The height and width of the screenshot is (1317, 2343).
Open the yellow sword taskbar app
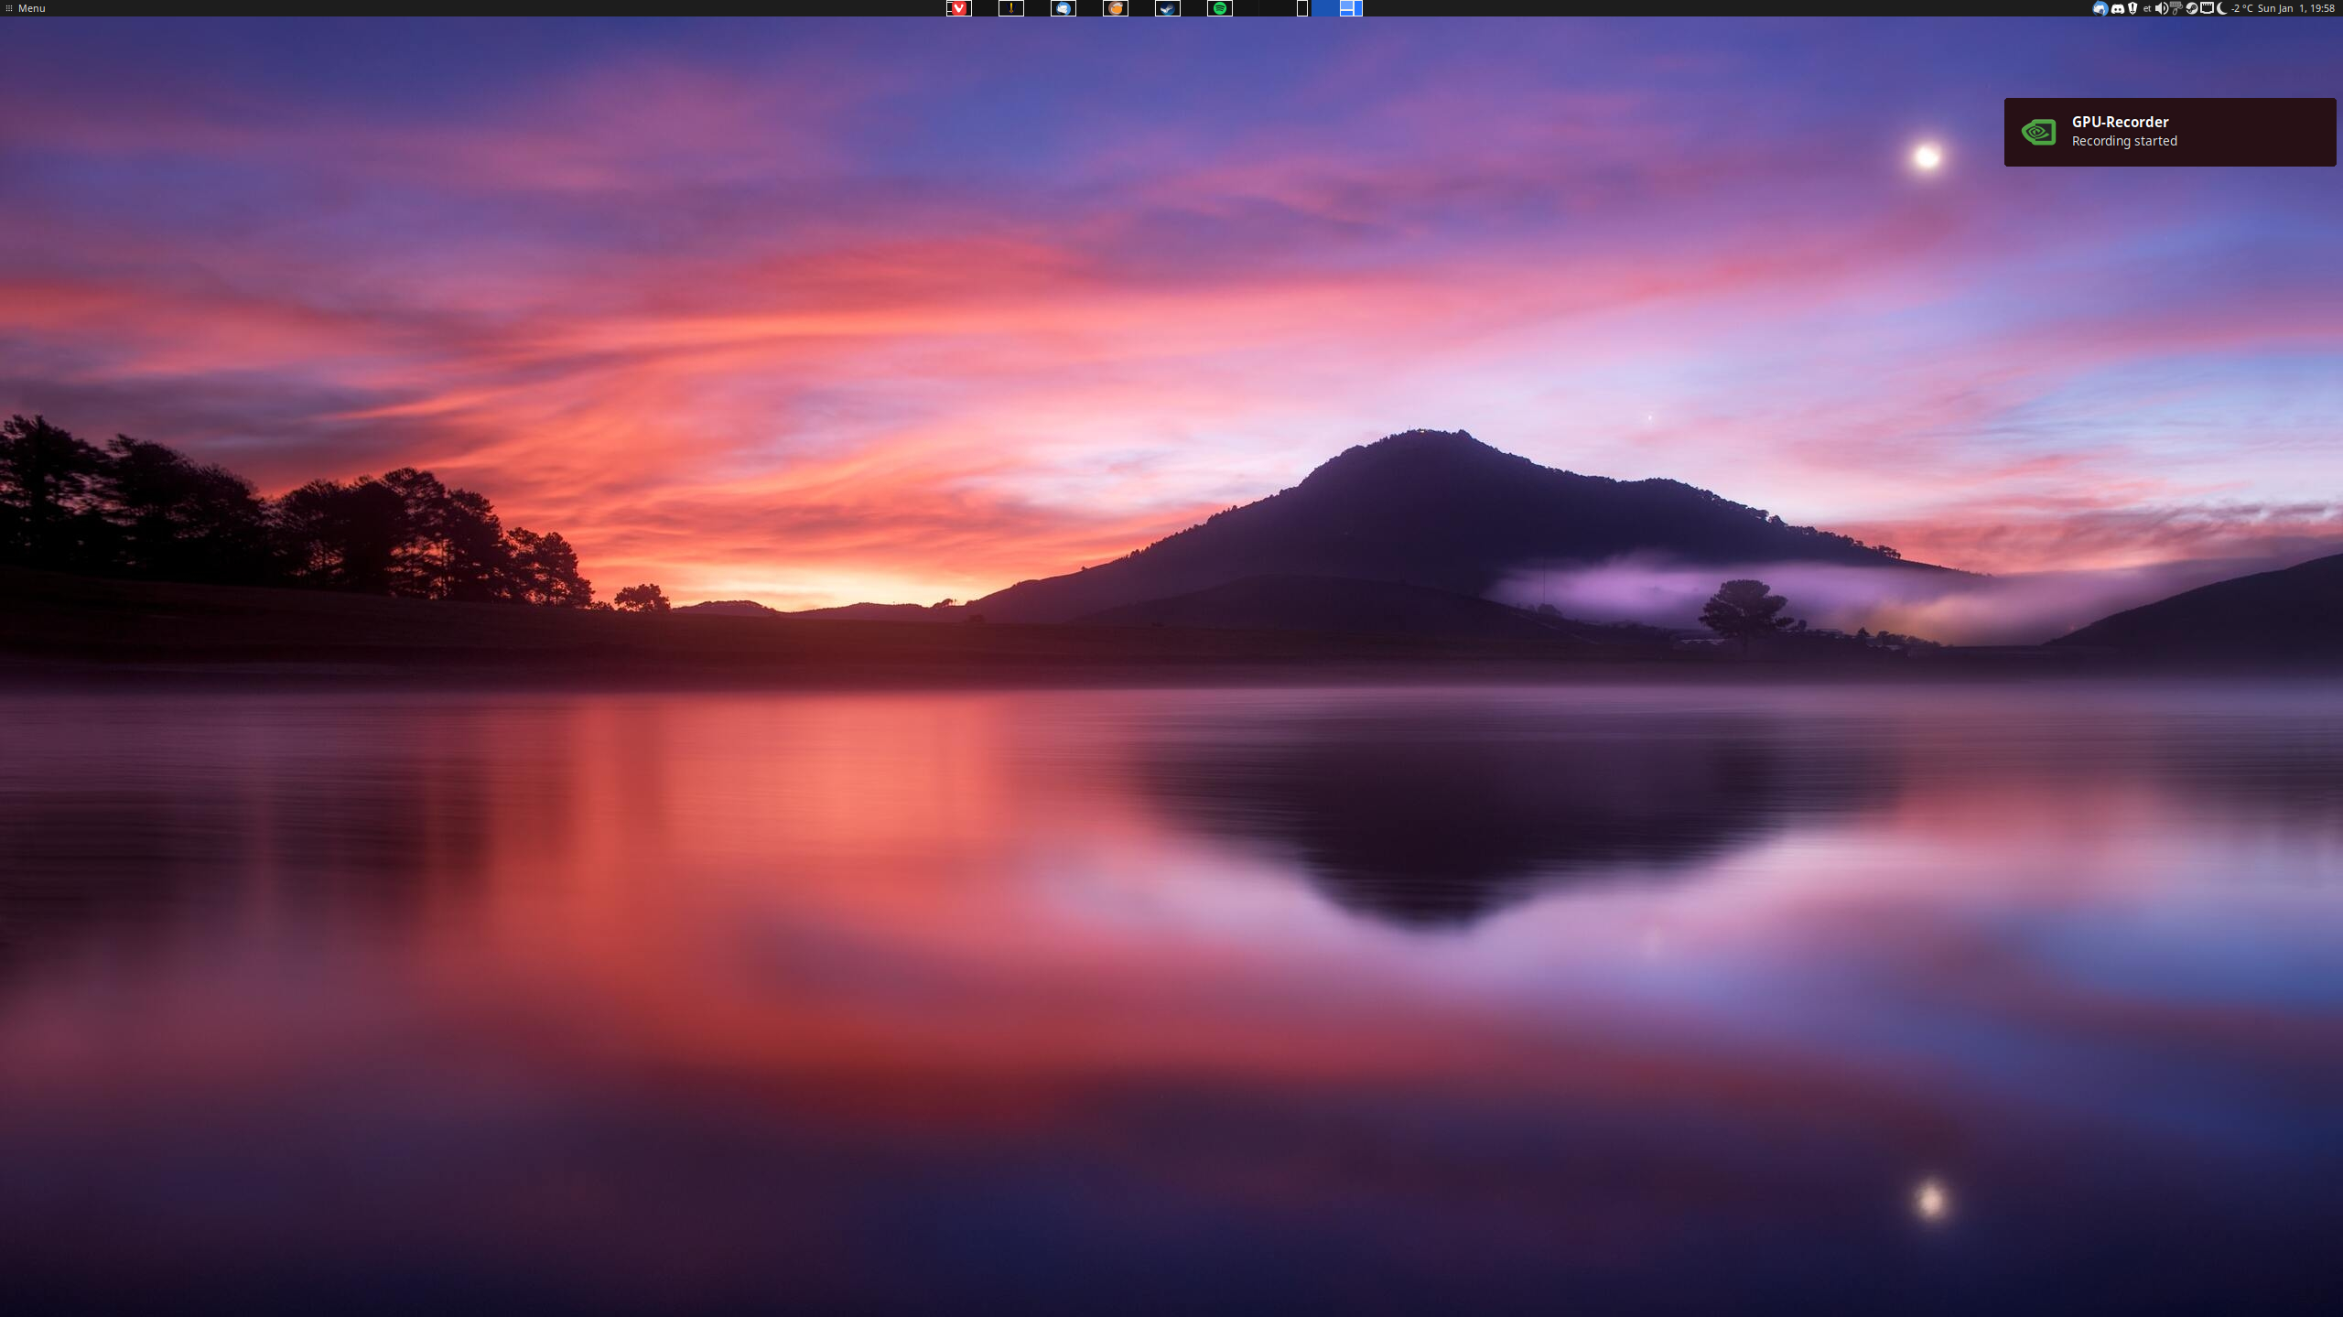pos(1010,8)
